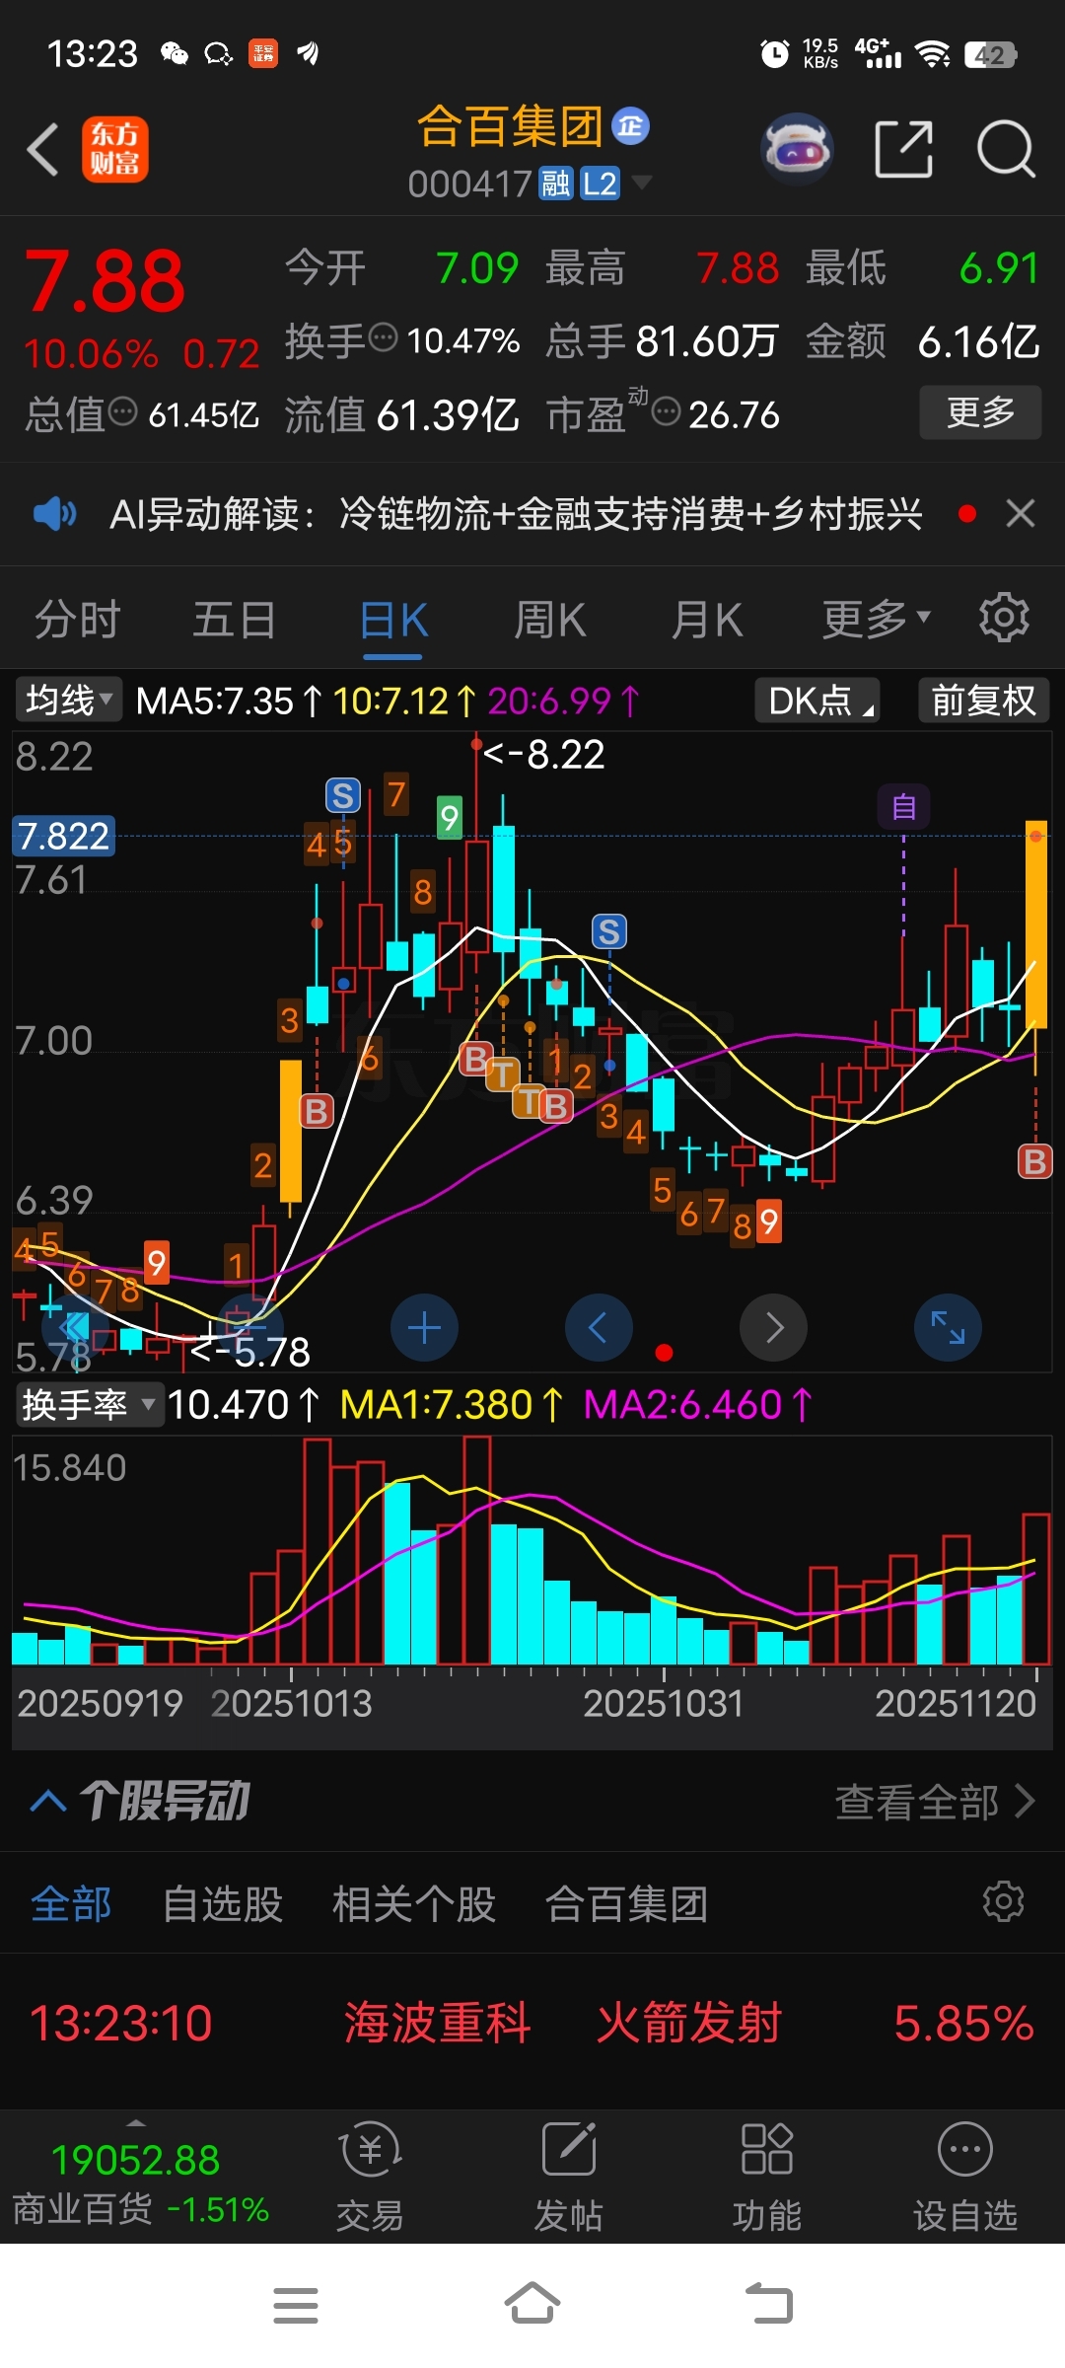The height and width of the screenshot is (2368, 1065).
Task: Expand the 更多 chart period dropdown
Action: click(x=877, y=620)
